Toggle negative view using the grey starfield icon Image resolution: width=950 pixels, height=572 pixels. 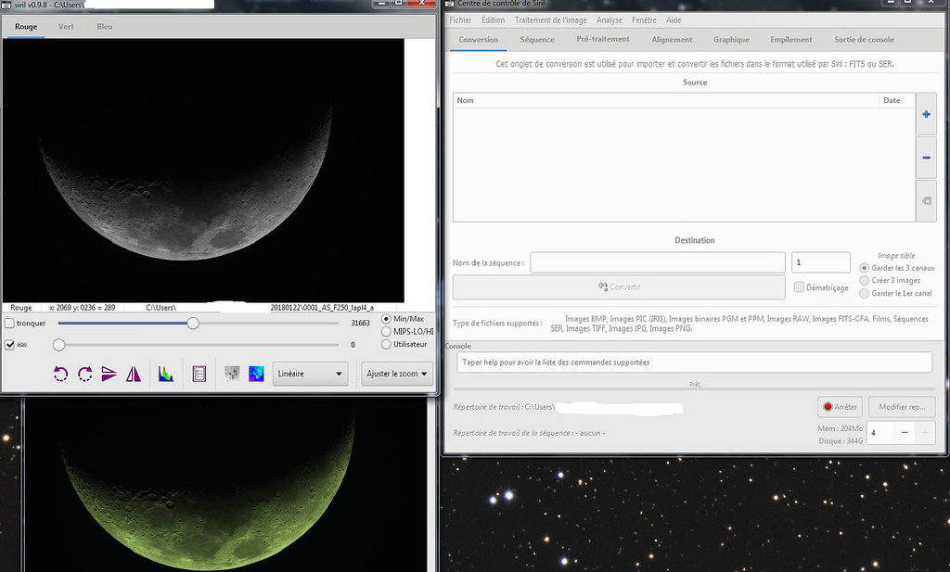[232, 374]
